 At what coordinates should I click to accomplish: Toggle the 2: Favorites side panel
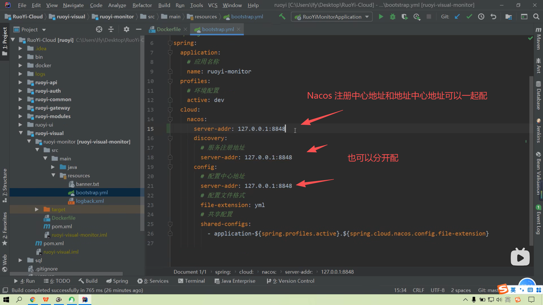pyautogui.click(x=5, y=229)
